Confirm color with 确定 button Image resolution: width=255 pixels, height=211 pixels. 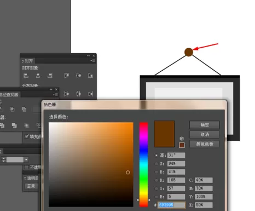[x=205, y=125]
